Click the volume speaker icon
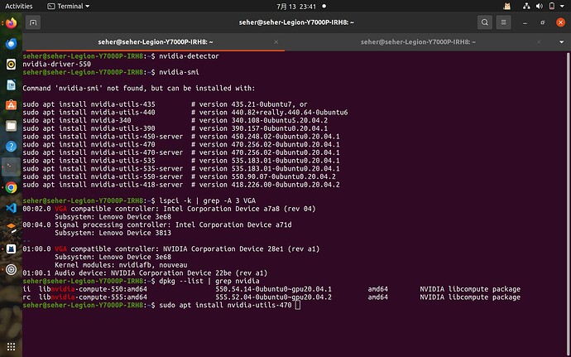The image size is (571, 357). (540, 6)
